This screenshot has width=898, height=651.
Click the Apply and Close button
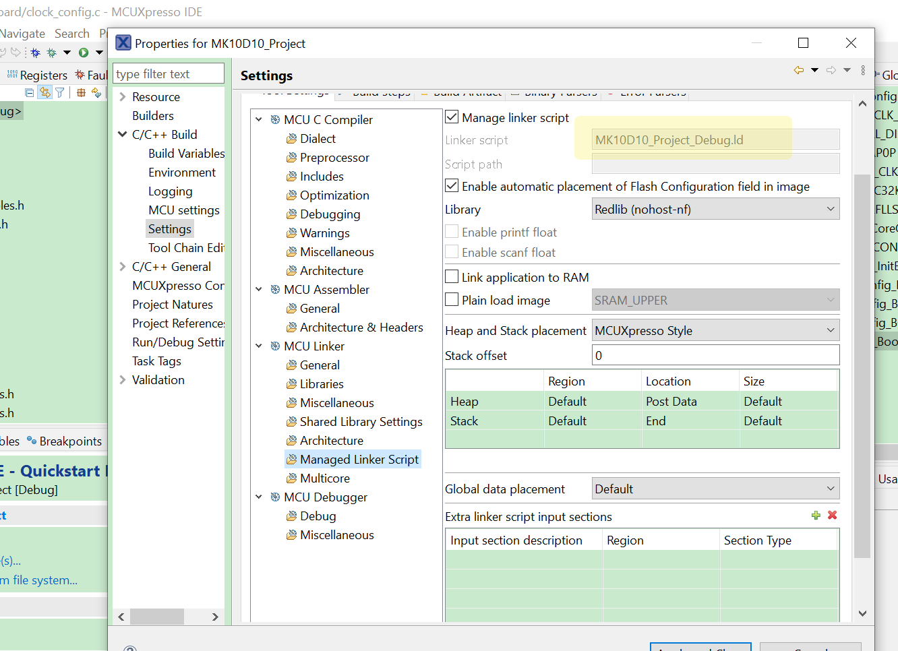pos(700,648)
